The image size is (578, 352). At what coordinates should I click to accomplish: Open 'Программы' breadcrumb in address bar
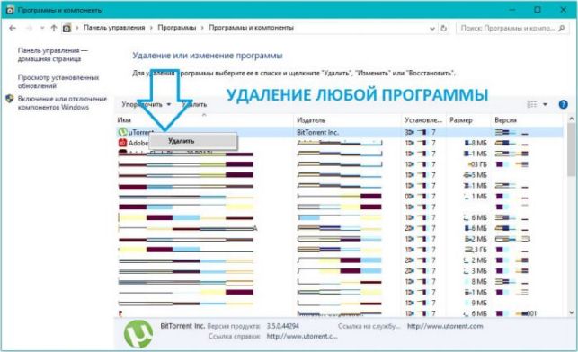coord(177,28)
